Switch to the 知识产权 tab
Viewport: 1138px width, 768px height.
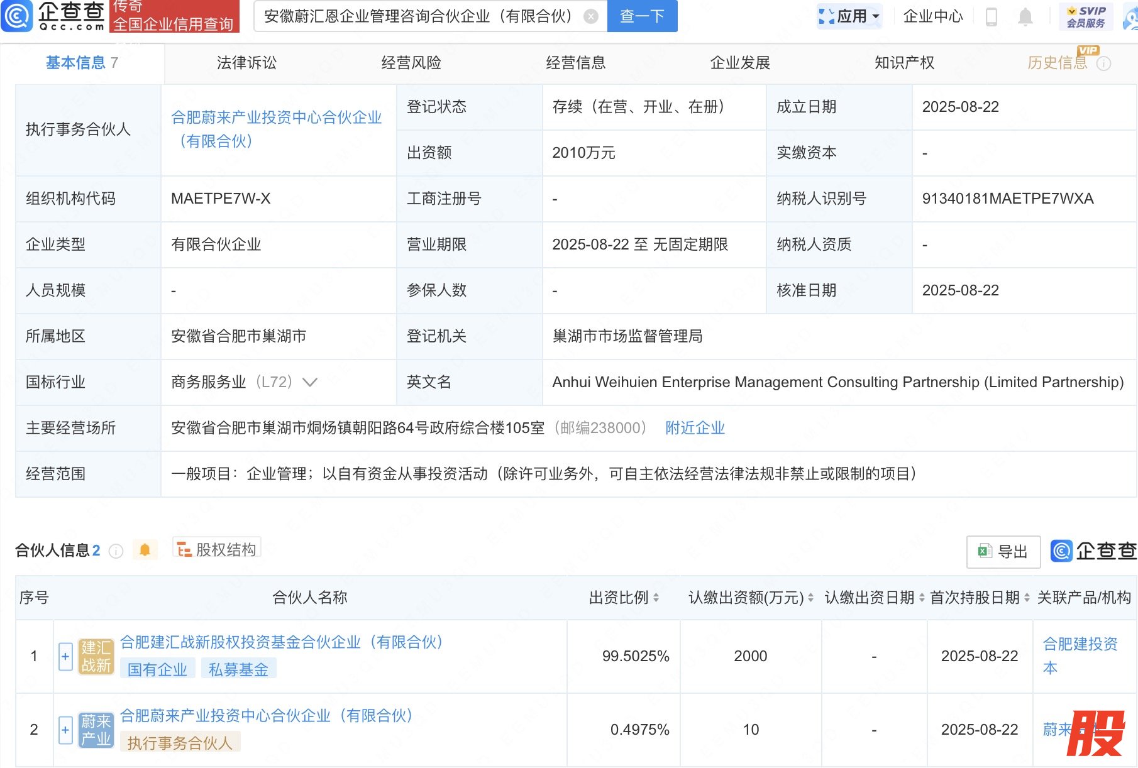pyautogui.click(x=904, y=63)
